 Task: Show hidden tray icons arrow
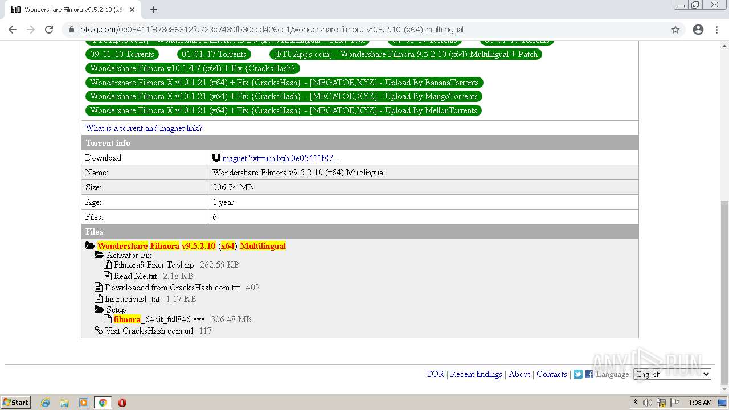[x=636, y=403]
